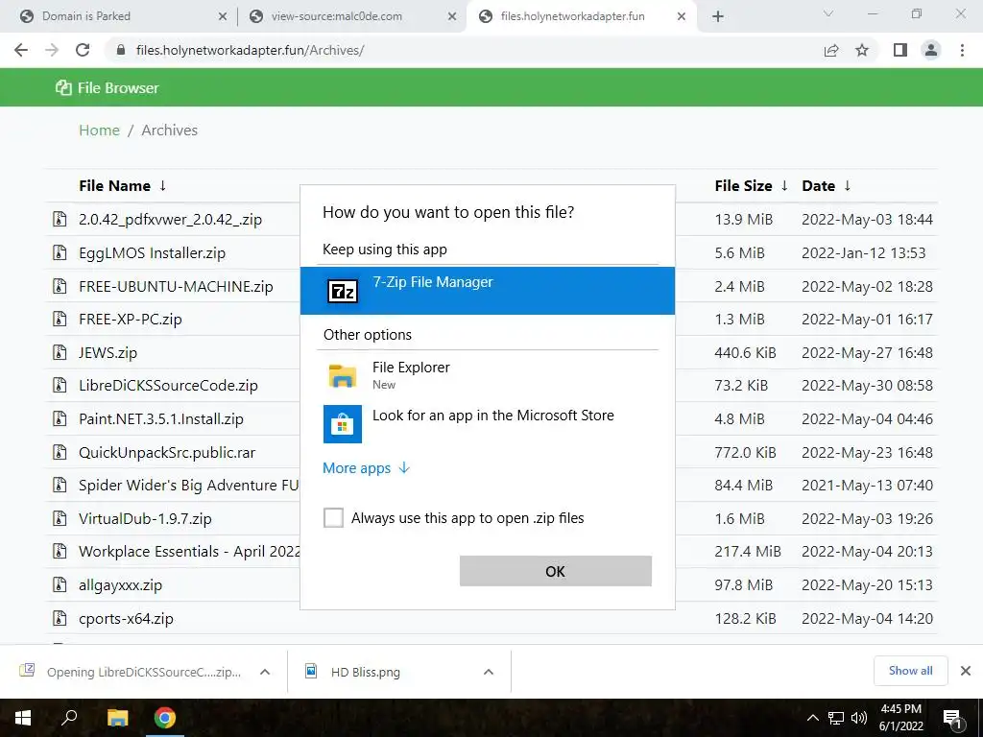The height and width of the screenshot is (737, 983).
Task: Show hidden system tray icons
Action: click(x=812, y=718)
